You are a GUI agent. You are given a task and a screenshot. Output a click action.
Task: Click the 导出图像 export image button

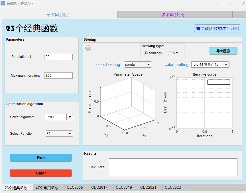pos(223,51)
